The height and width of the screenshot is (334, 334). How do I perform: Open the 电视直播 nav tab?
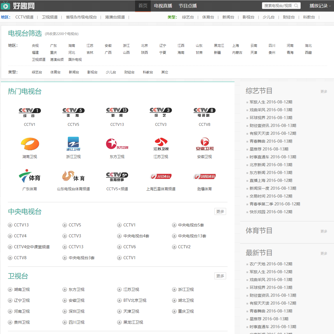click(x=163, y=6)
